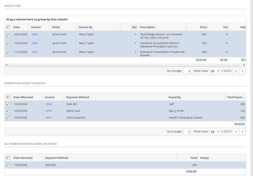Click Go to page field in Invoice Items
The image size is (253, 176).
[187, 71]
